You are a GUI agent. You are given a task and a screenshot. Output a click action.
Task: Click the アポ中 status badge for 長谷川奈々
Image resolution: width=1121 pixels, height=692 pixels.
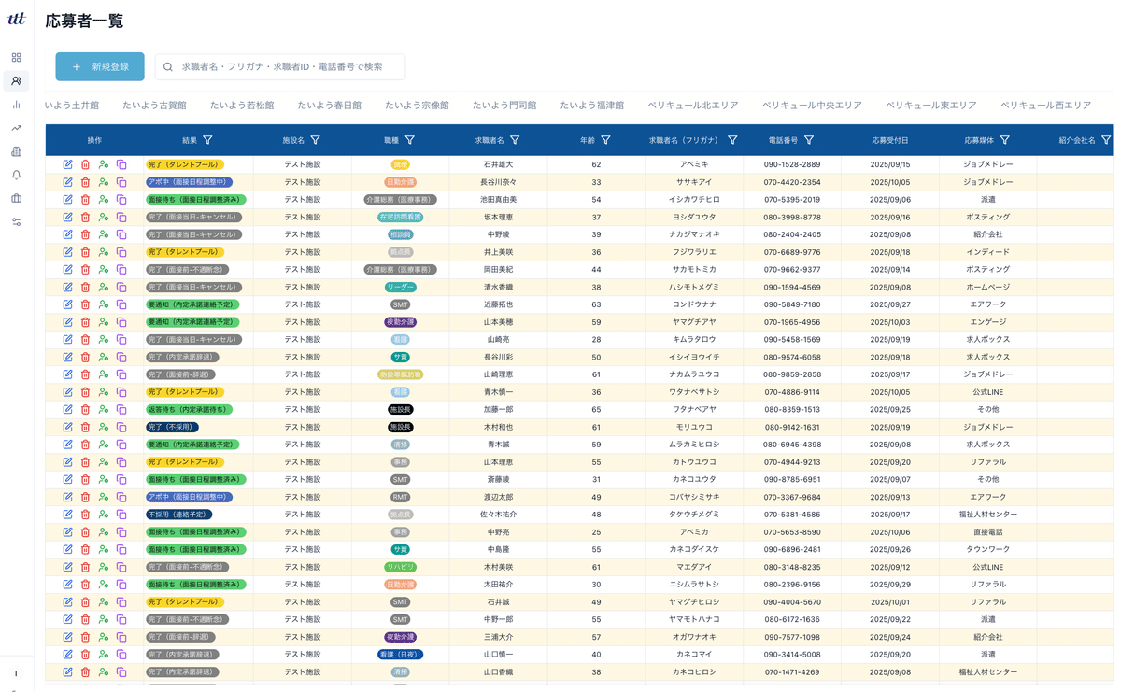(x=190, y=182)
